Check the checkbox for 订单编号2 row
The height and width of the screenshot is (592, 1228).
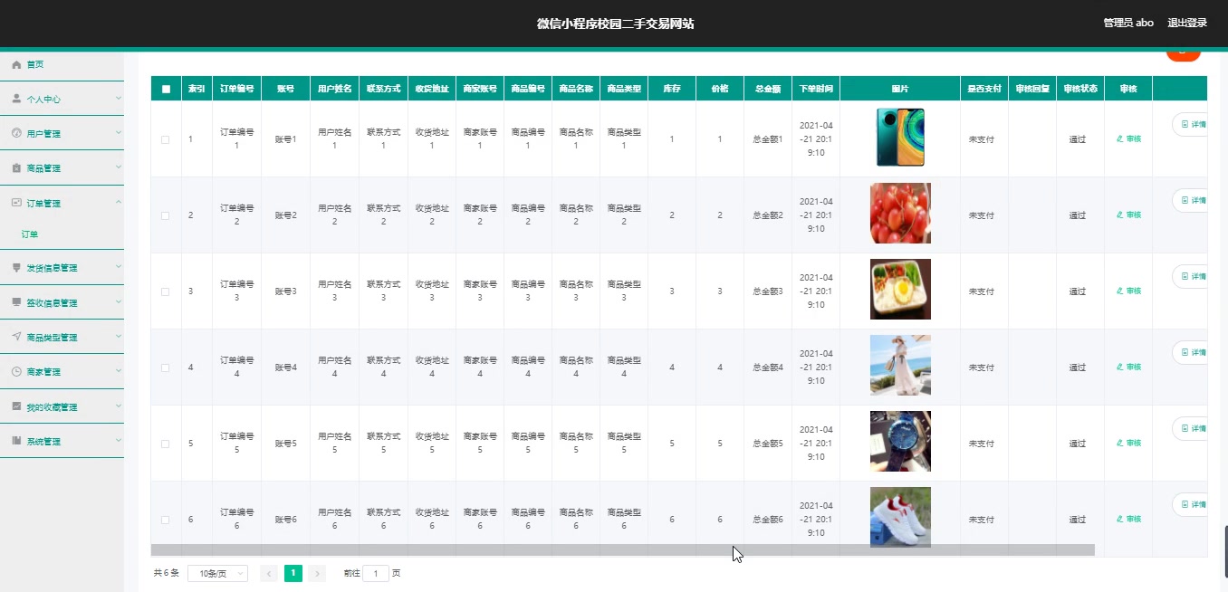[165, 215]
